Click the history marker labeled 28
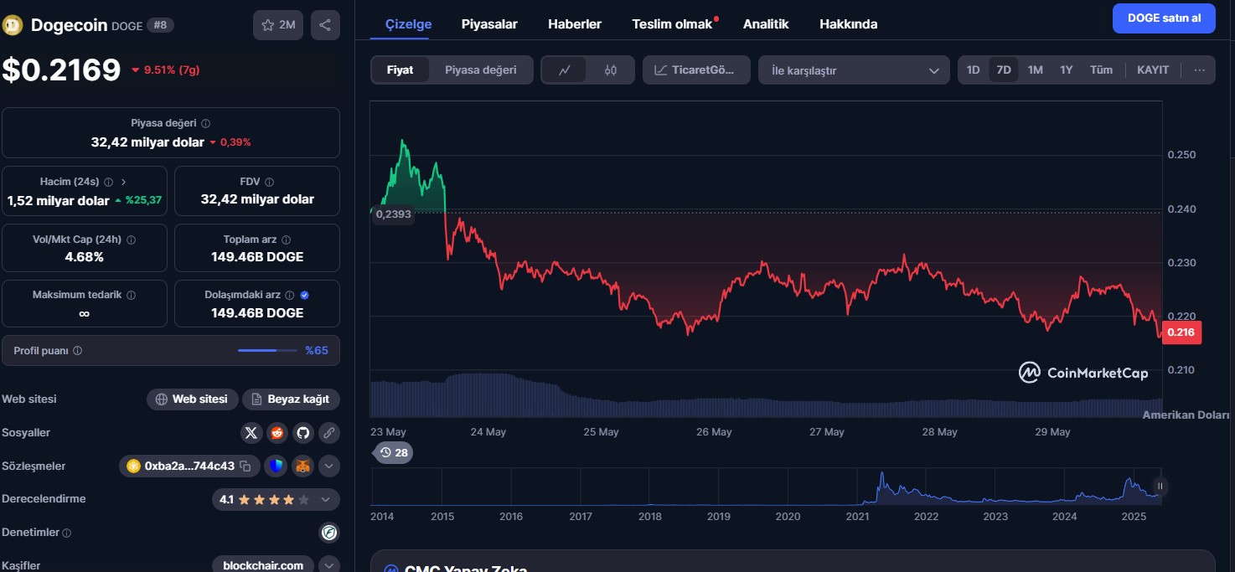 [393, 452]
